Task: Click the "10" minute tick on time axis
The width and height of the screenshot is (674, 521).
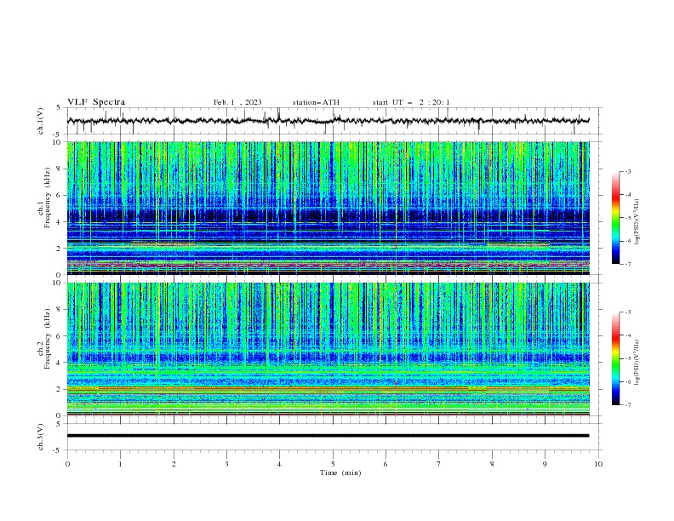Action: (598, 464)
